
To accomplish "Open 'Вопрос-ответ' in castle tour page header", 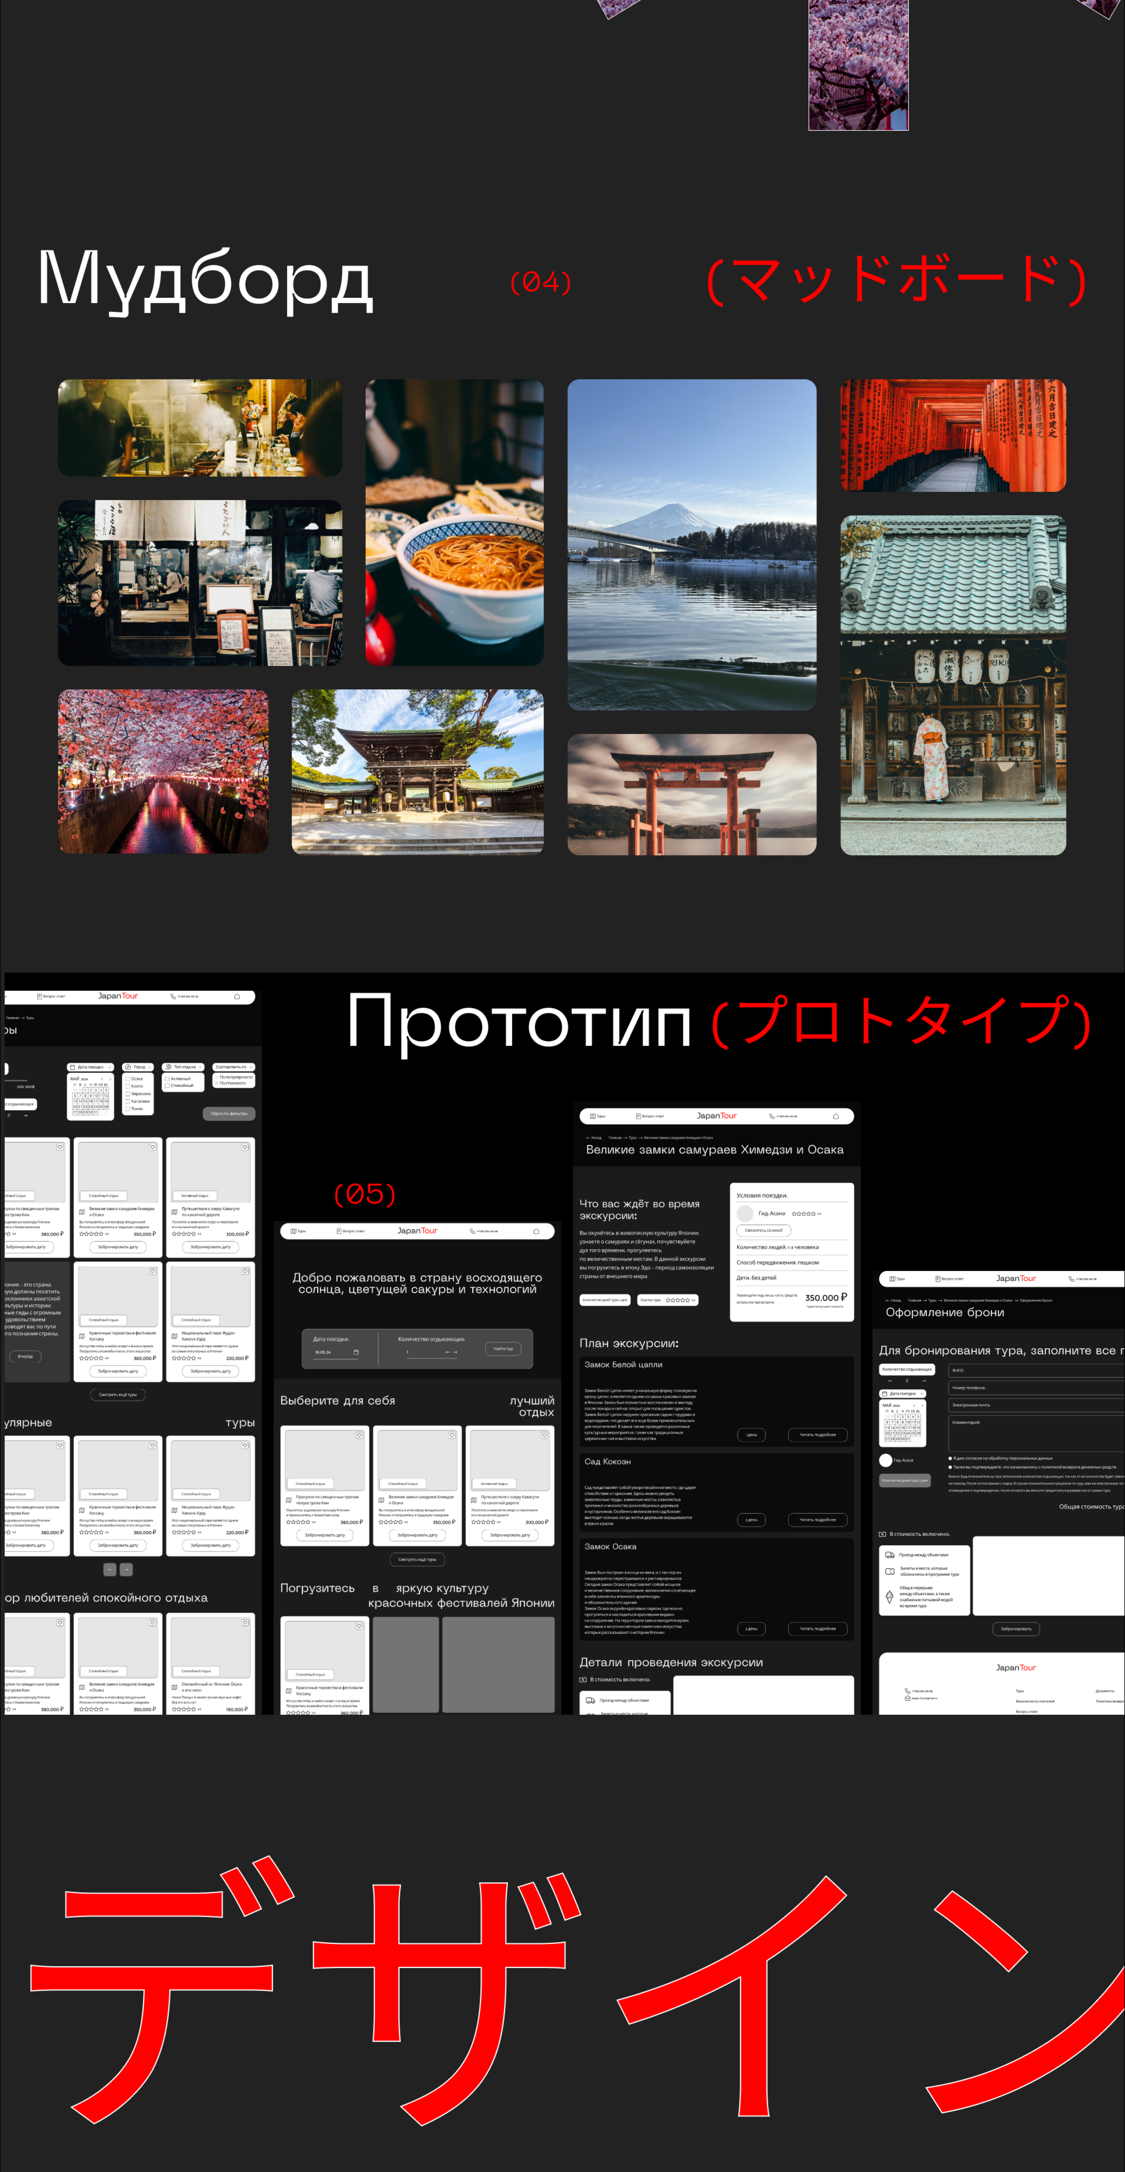I will click(650, 1116).
